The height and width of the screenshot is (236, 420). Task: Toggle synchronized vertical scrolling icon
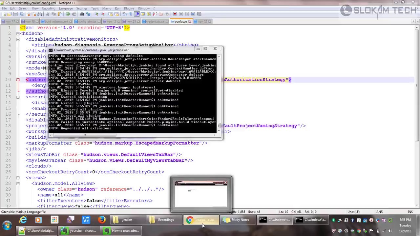111,14
